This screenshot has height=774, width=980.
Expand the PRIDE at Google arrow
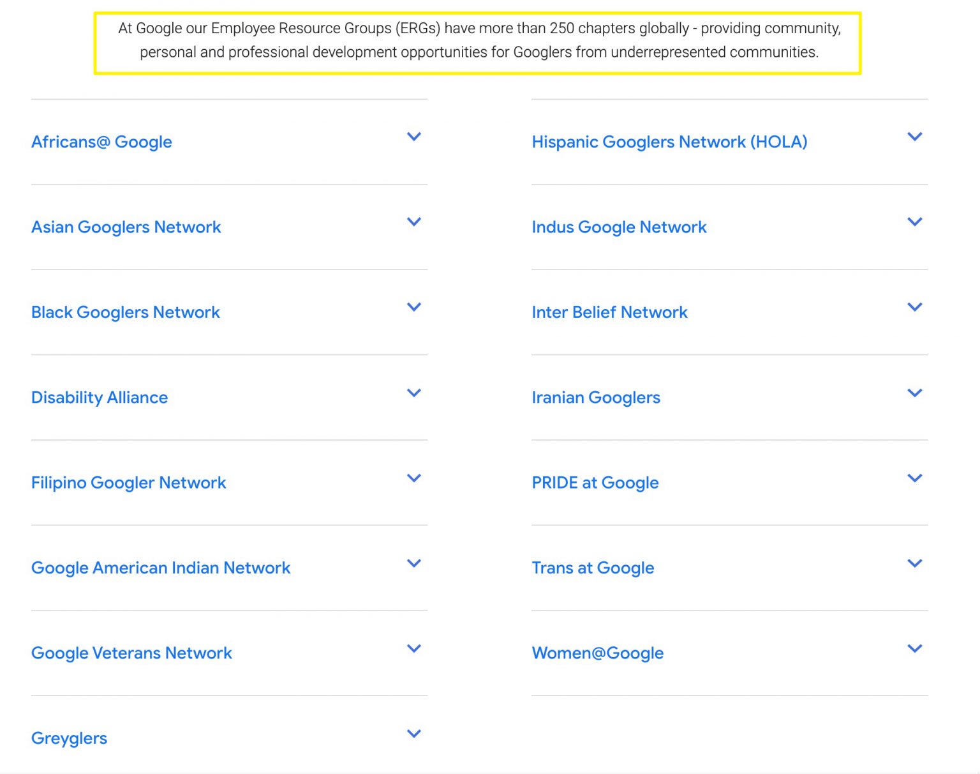(x=914, y=478)
